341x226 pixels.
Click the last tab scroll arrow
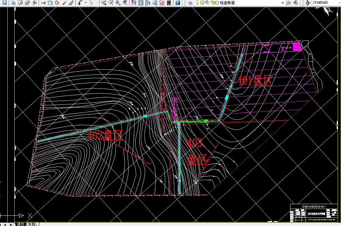coord(11,224)
